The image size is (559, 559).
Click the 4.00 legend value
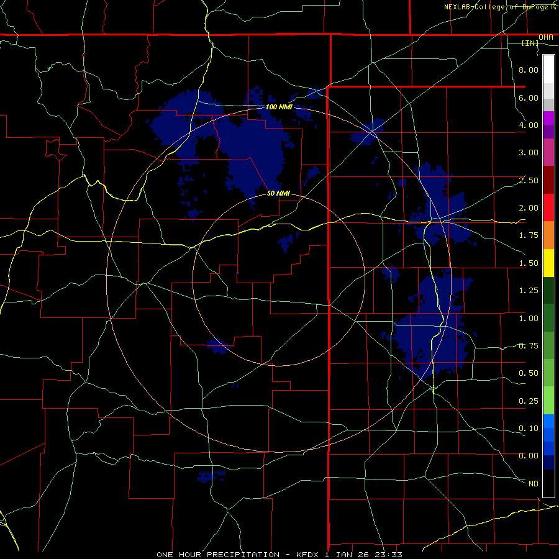pyautogui.click(x=529, y=125)
